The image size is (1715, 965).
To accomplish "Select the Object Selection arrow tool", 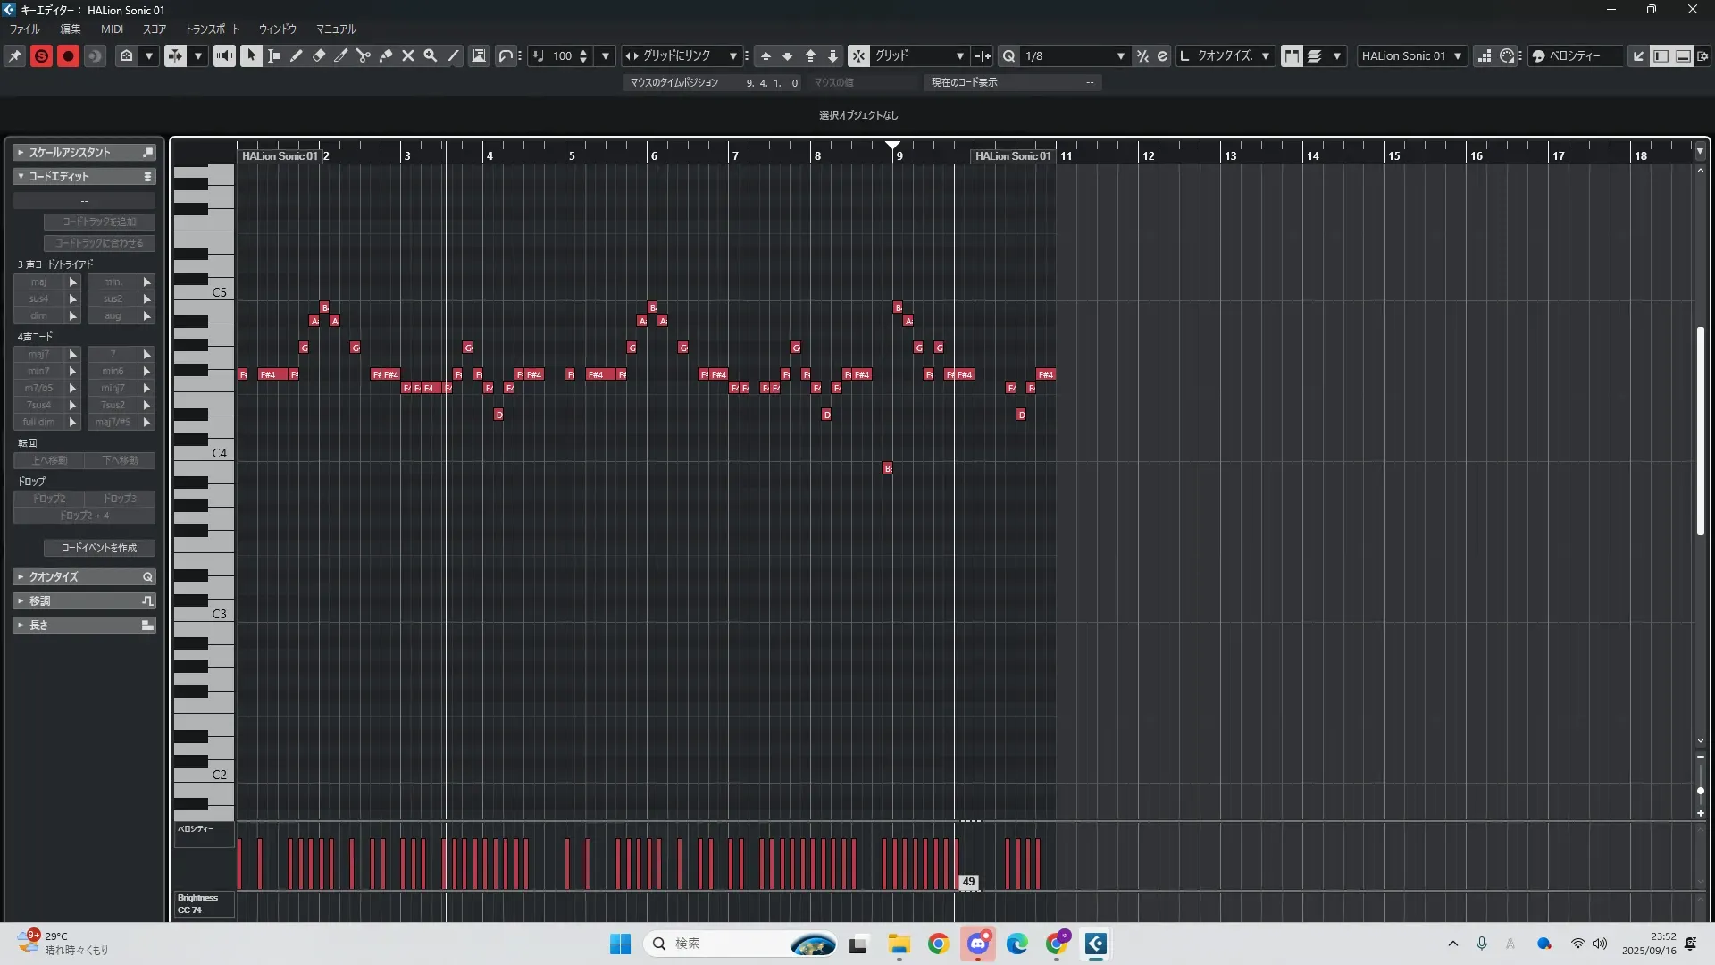I will click(251, 55).
